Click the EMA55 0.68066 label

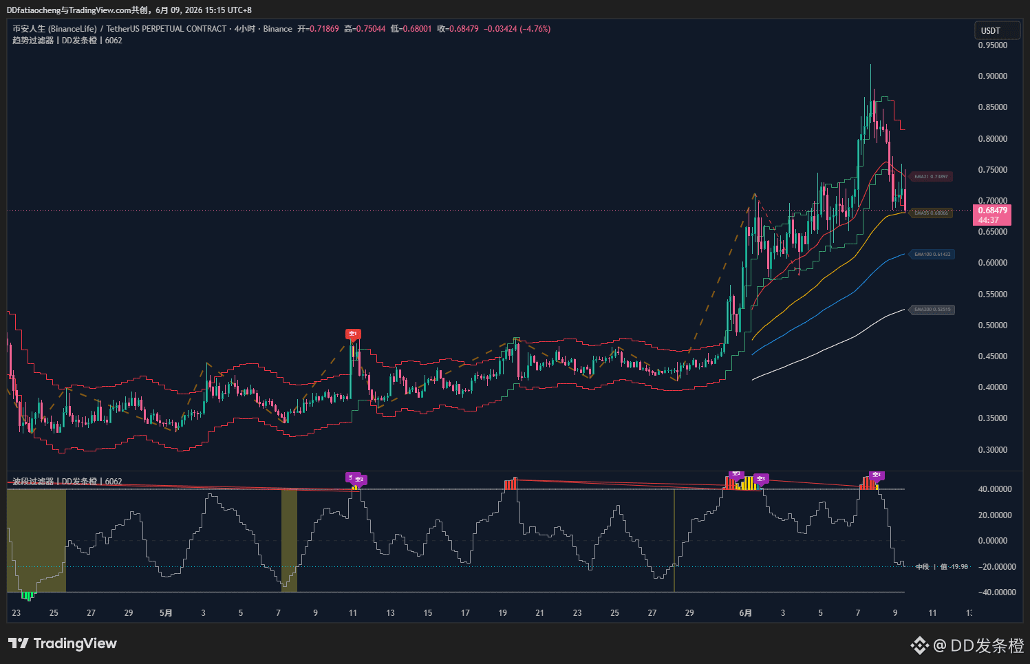click(931, 213)
